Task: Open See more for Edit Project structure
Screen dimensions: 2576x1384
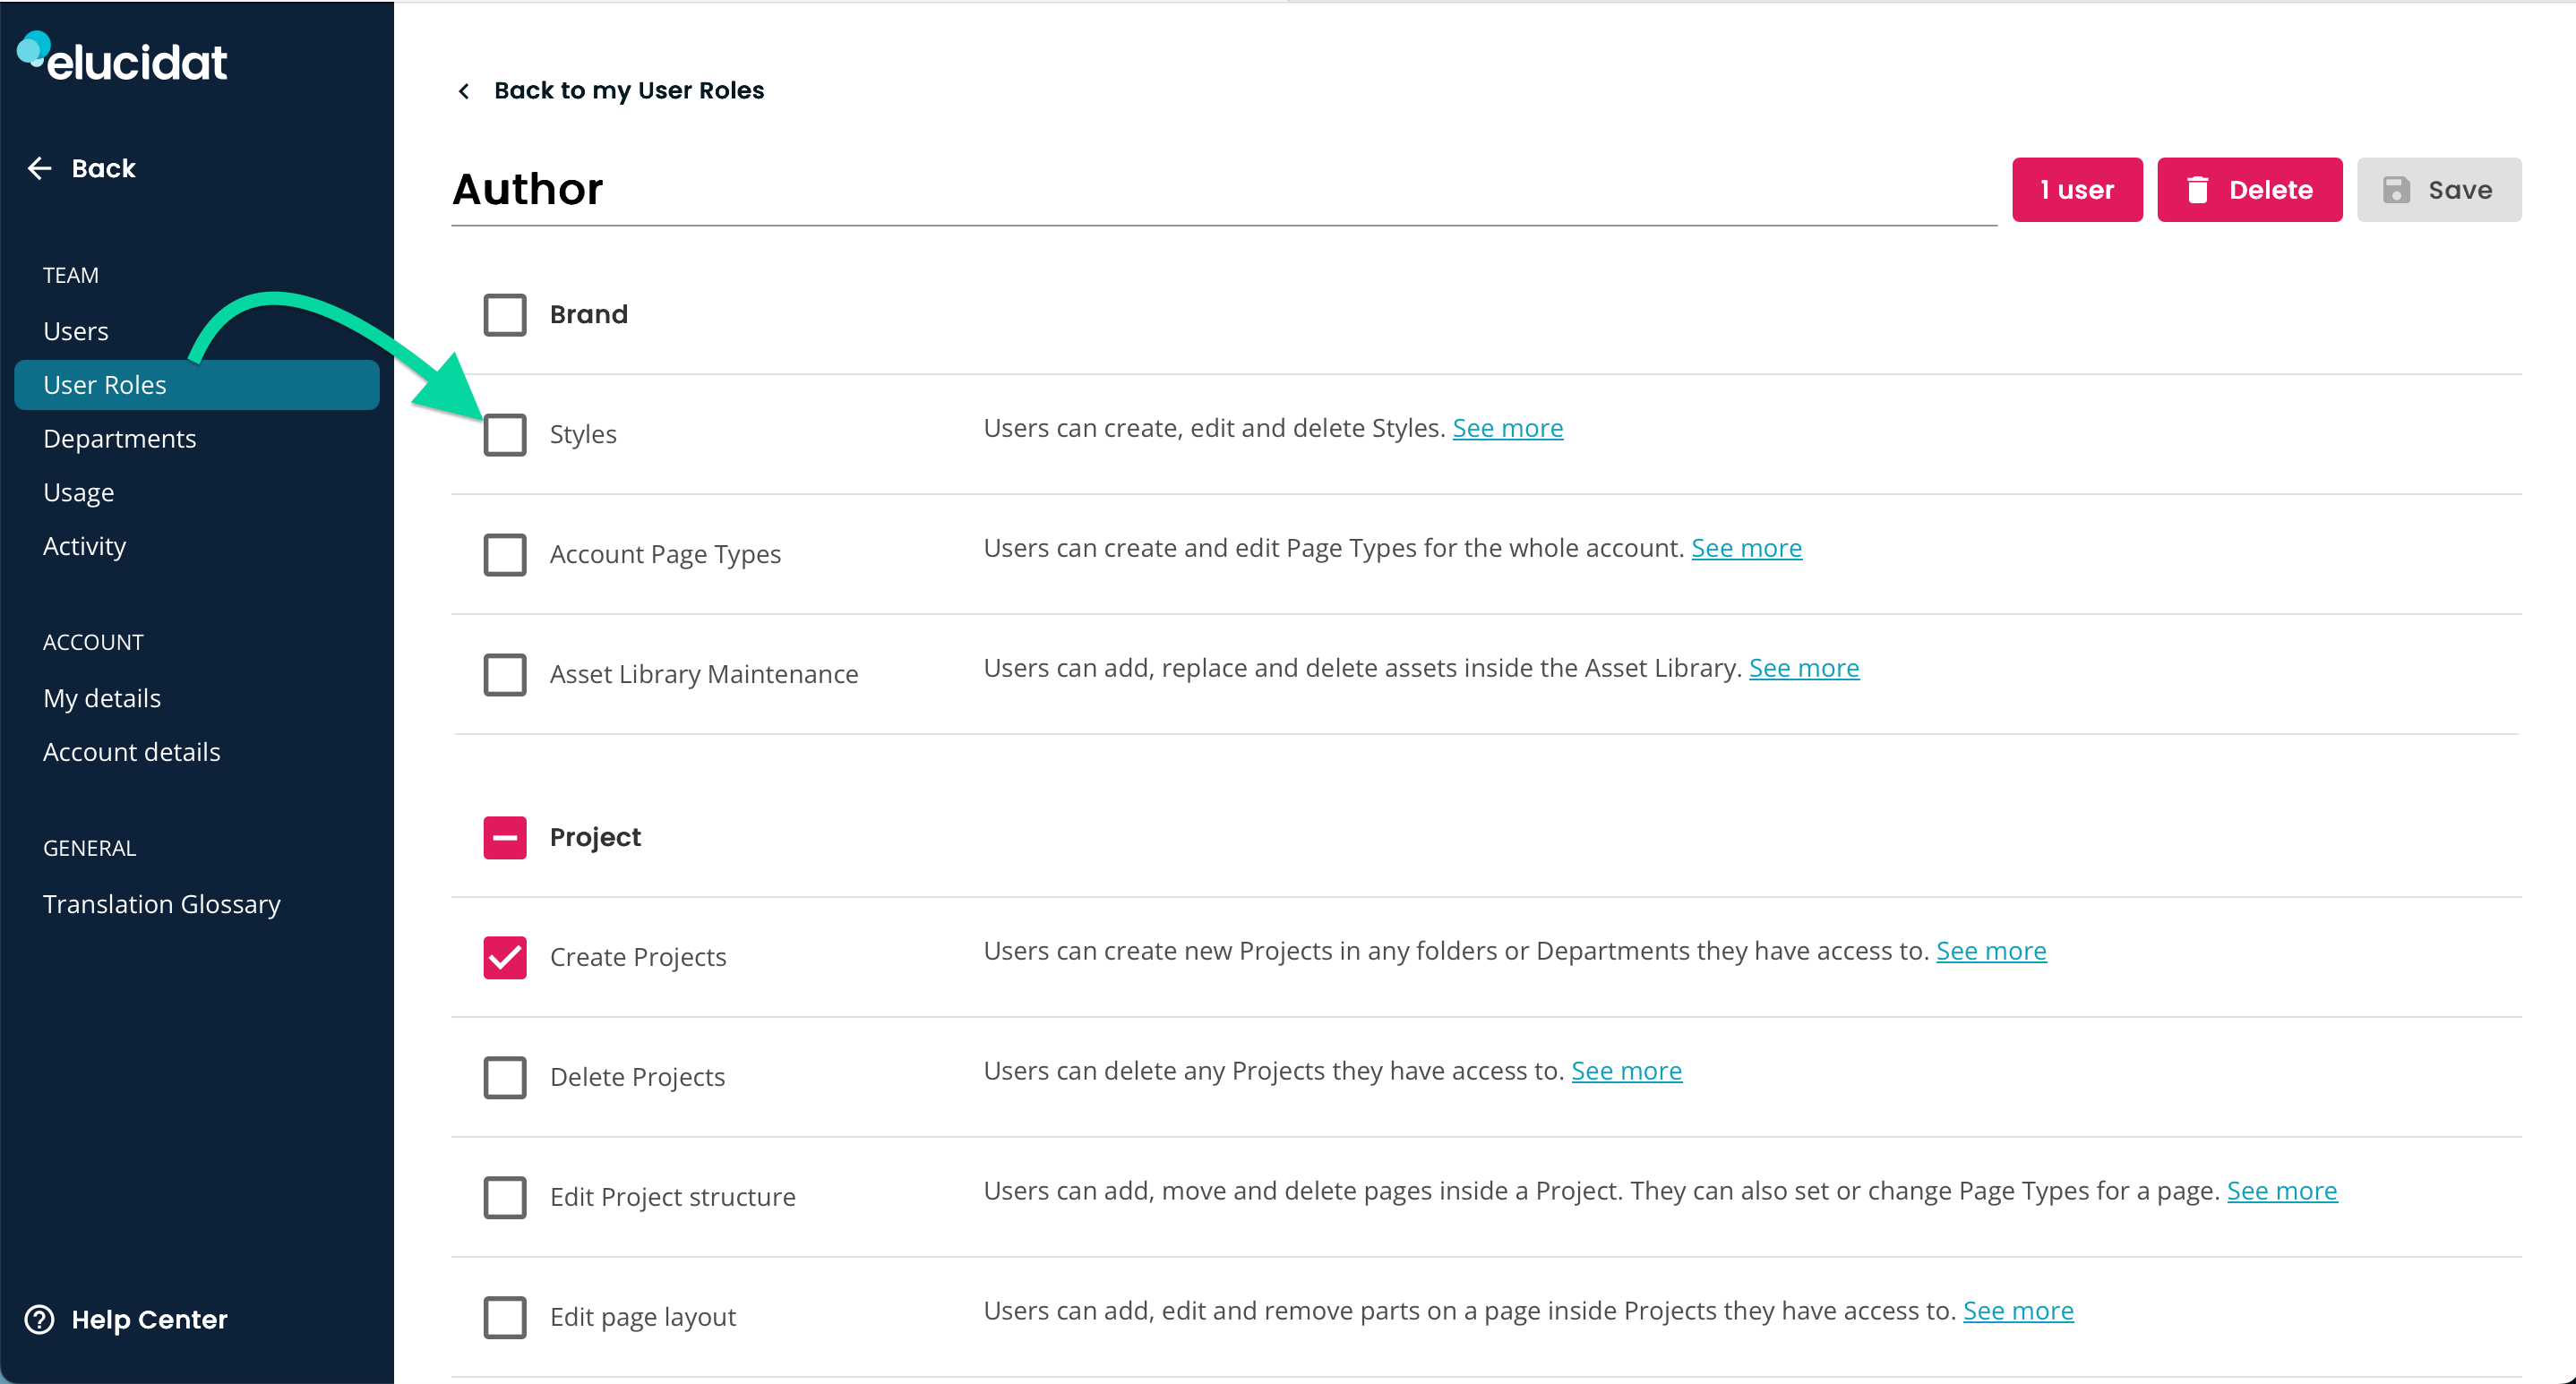Action: [x=2282, y=1190]
